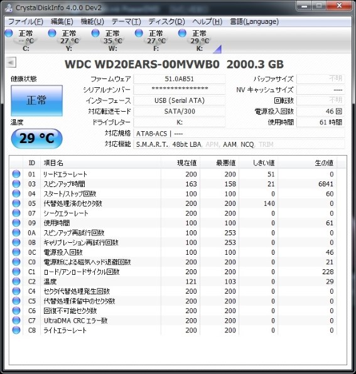Select the リードエラーレート attribute name
356x374 pixels.
point(65,174)
